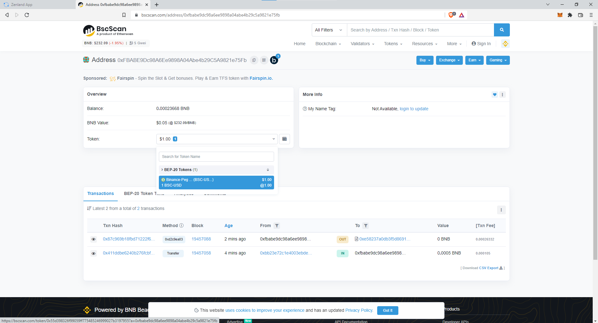
Task: Open the Privacy Policy link
Action: [359, 310]
